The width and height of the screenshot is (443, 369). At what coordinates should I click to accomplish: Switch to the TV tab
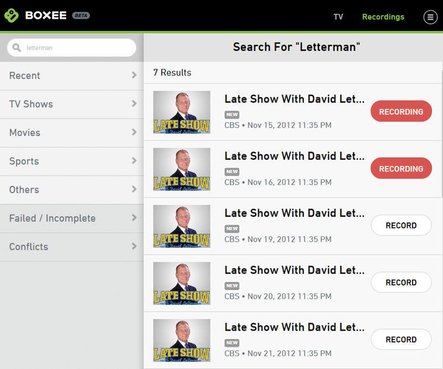338,17
